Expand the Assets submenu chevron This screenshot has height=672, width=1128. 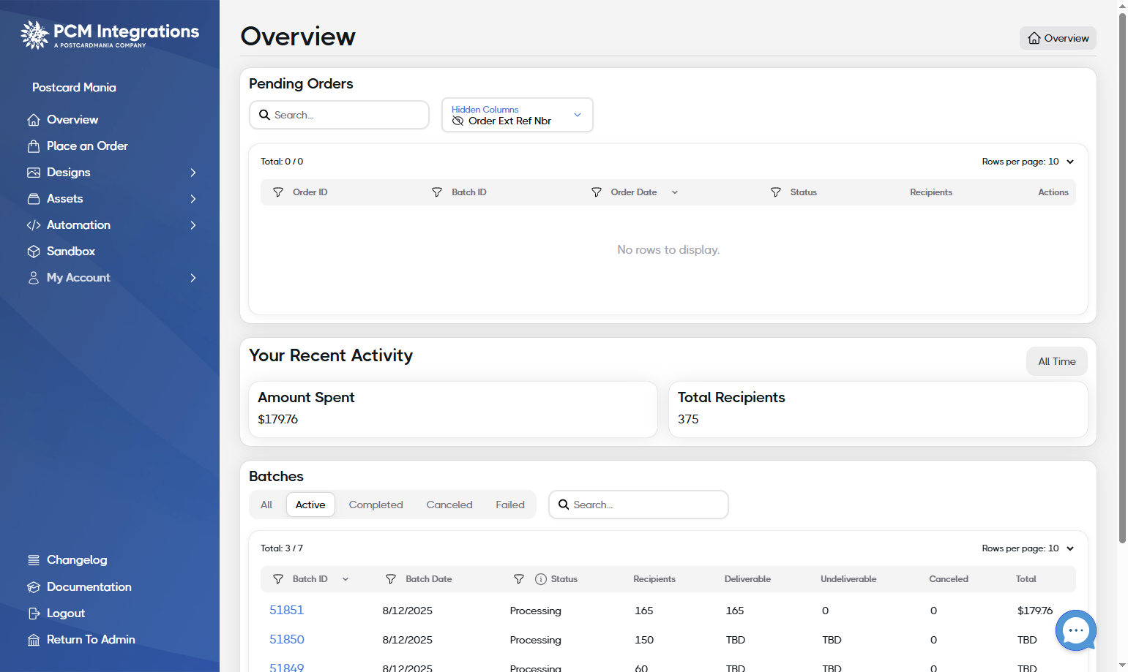tap(193, 199)
